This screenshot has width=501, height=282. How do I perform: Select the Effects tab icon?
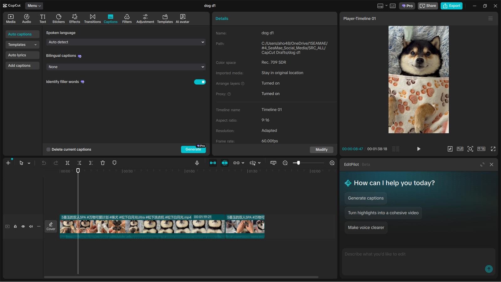click(x=75, y=18)
